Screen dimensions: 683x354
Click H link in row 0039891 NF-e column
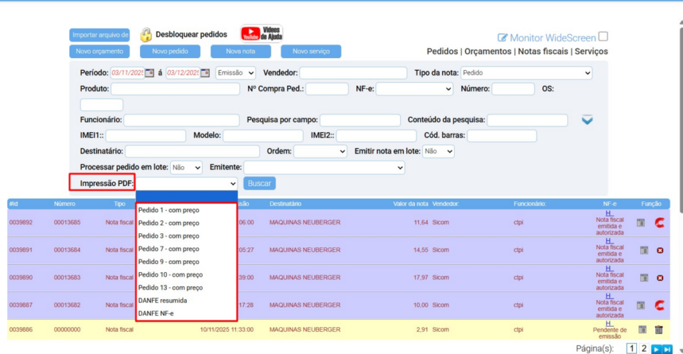(x=610, y=241)
